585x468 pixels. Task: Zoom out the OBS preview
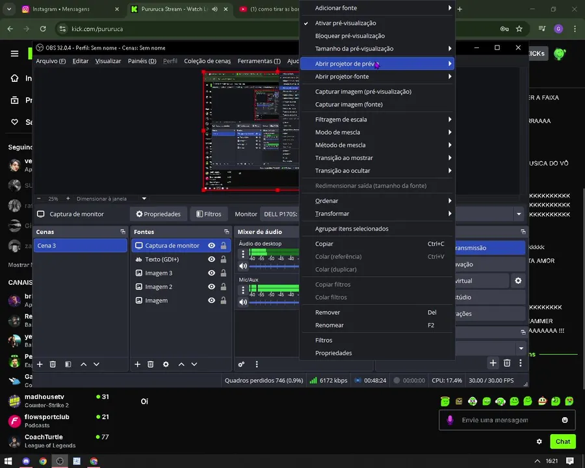pyautogui.click(x=39, y=198)
